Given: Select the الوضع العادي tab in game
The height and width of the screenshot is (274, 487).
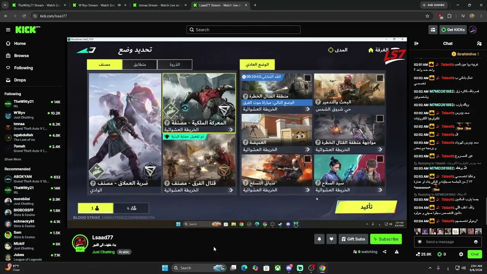Looking at the screenshot, I should point(257,65).
